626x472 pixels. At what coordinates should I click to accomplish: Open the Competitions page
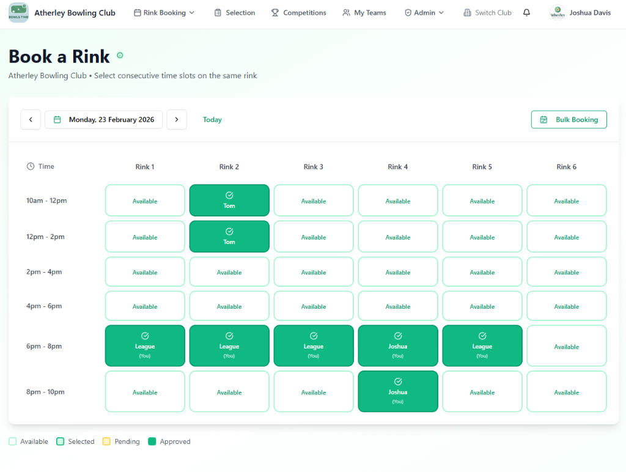pos(298,13)
